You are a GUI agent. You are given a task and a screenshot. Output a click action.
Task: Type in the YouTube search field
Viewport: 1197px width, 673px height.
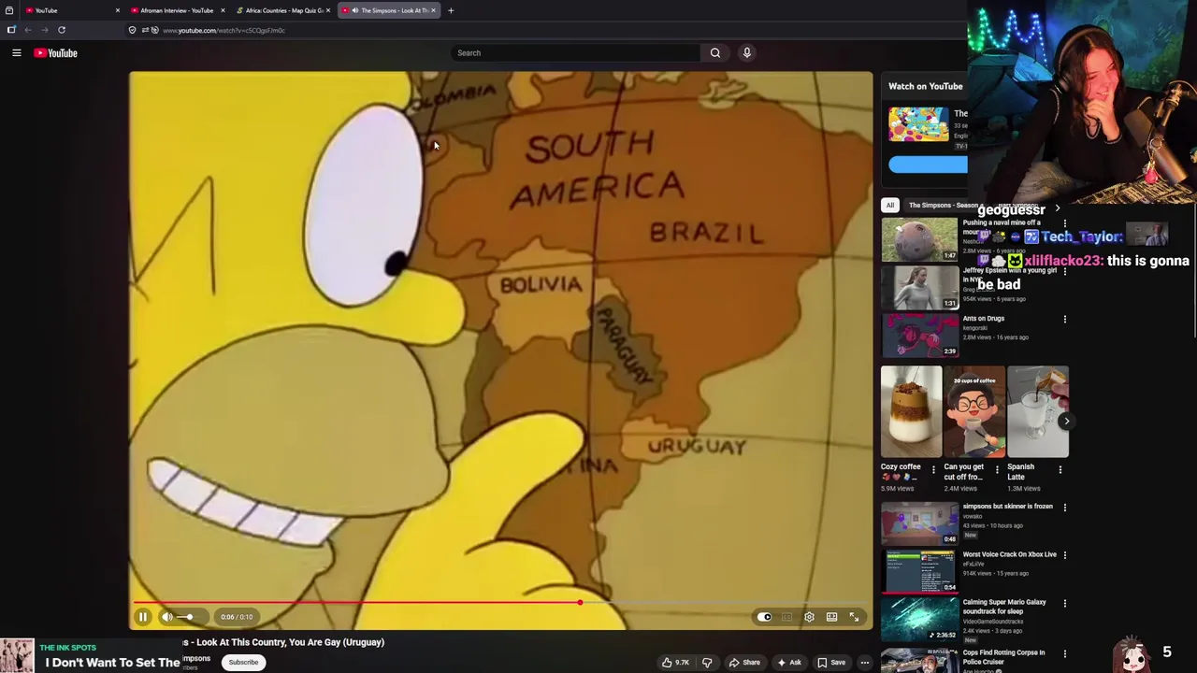(x=575, y=53)
